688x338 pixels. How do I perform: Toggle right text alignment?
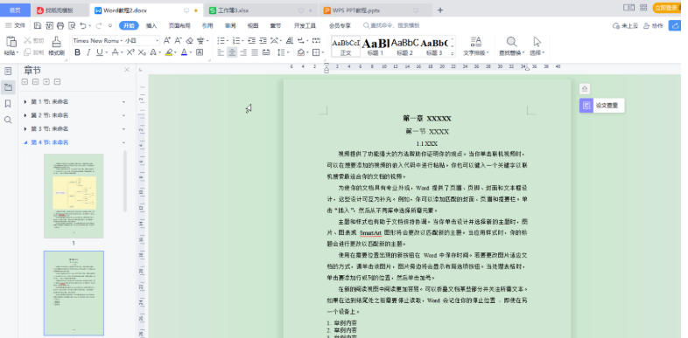click(x=243, y=52)
